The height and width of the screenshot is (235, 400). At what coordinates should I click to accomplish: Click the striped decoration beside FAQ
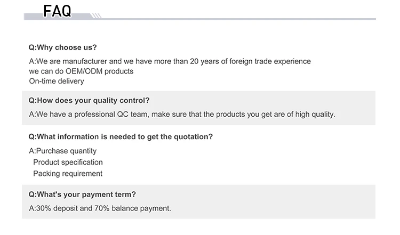96,16
